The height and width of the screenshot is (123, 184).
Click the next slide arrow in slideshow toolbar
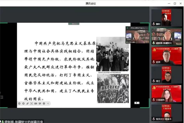coord(24,104)
